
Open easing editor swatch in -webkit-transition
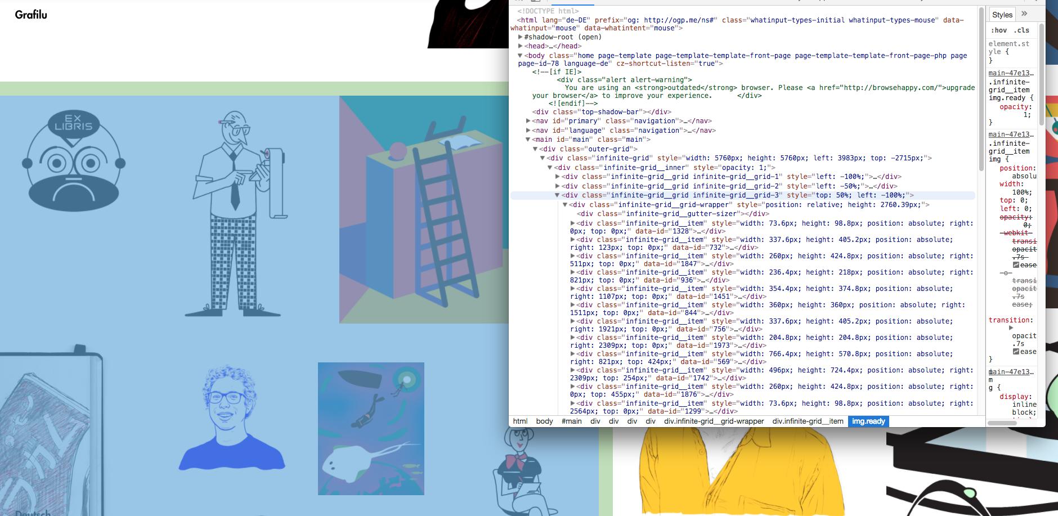pos(1016,265)
